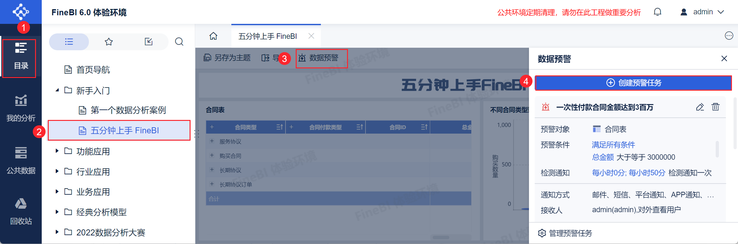Expand the 长期协议 table row
738x244 pixels.
point(212,170)
